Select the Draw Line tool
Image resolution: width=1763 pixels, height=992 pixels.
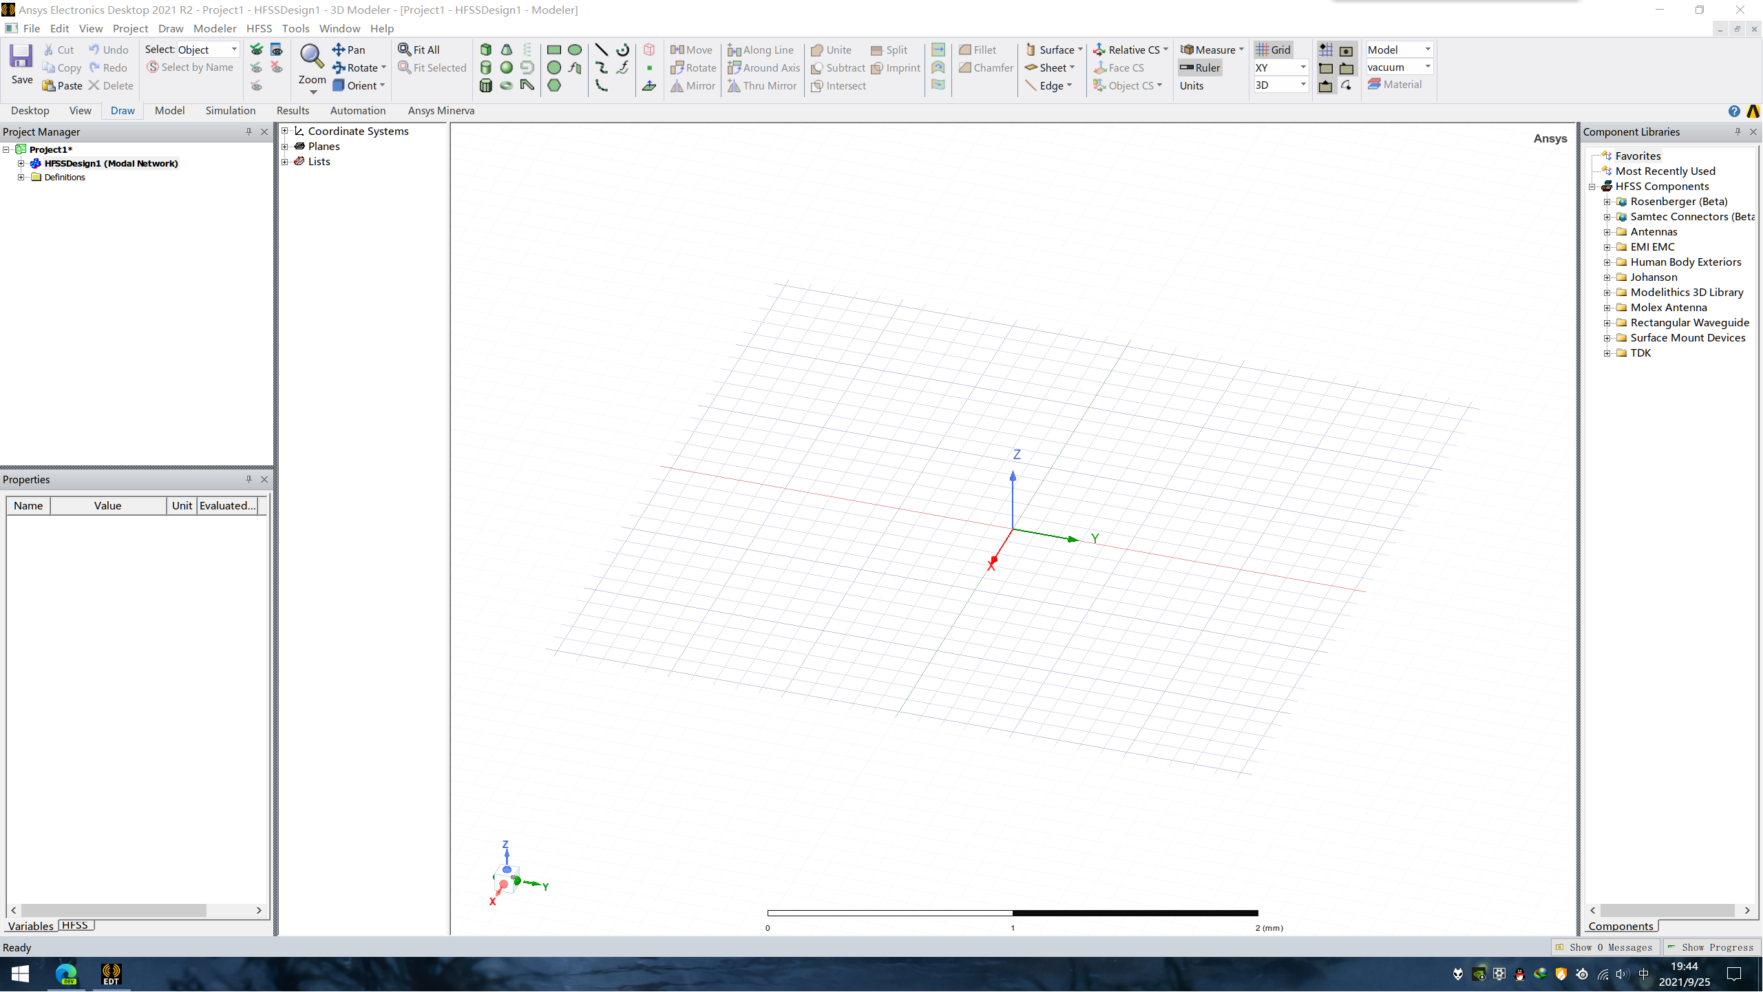602,50
